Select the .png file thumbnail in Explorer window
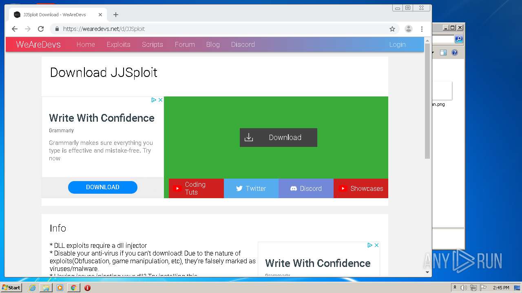Image resolution: width=522 pixels, height=293 pixels. tap(442, 90)
